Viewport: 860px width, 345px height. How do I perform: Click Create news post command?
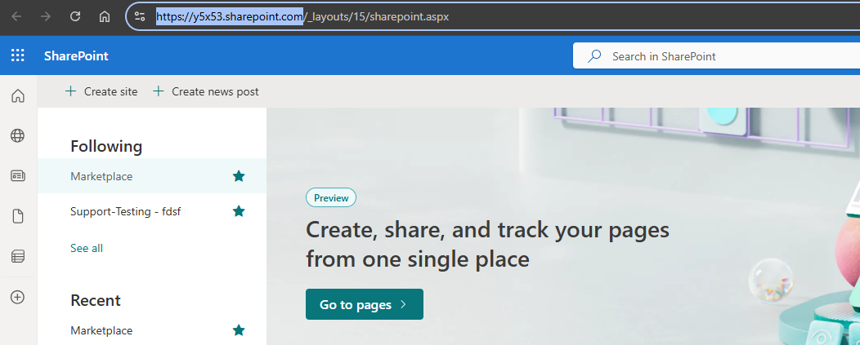pos(206,91)
